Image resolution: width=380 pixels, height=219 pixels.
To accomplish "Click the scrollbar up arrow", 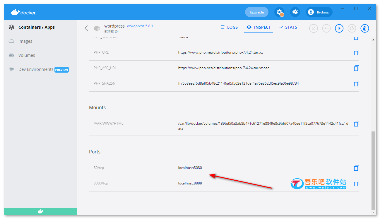I will (x=373, y=40).
